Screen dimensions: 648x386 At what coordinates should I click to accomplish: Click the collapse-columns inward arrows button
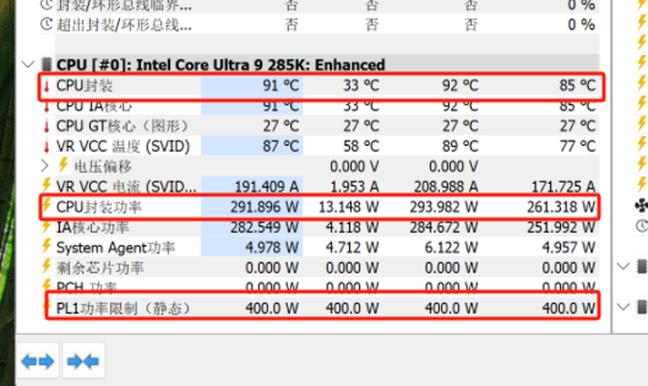(83, 361)
